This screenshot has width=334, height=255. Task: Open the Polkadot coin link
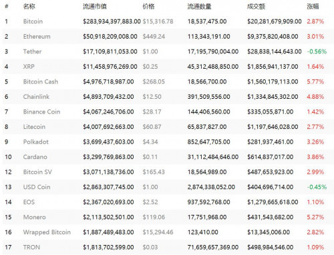[36, 142]
